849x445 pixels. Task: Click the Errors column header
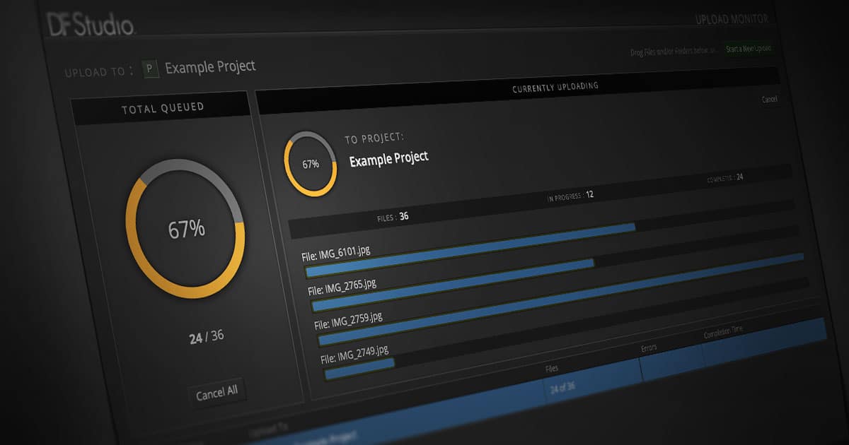tap(648, 348)
